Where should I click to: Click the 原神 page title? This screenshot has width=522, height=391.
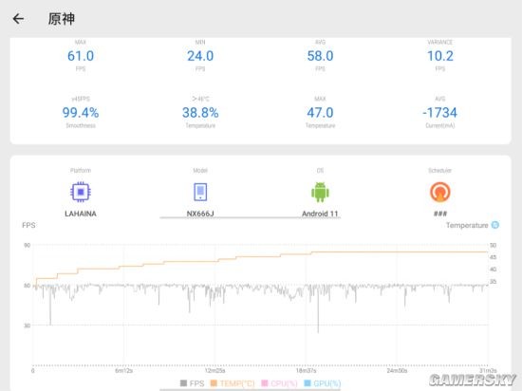(x=62, y=19)
